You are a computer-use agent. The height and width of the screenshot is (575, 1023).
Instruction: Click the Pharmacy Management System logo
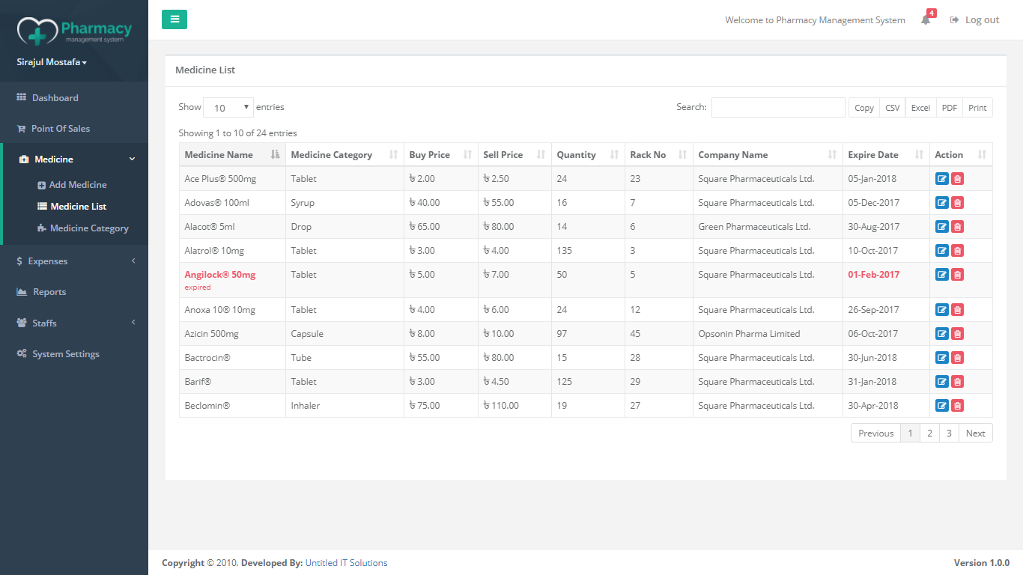point(74,30)
